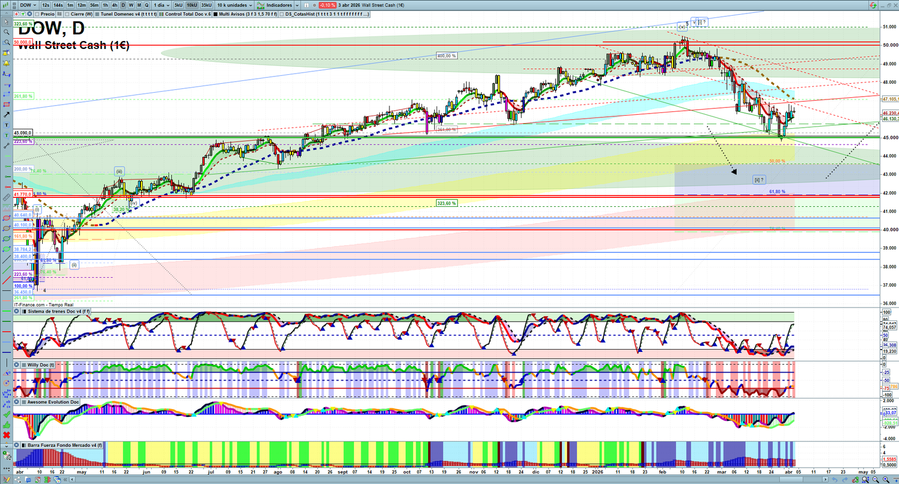Viewport: 899px width, 484px height.
Task: Expand the 1 día period dropdown
Action: click(x=162, y=5)
